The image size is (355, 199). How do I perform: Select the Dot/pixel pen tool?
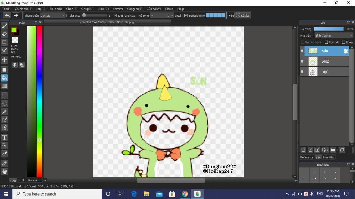click(4, 50)
